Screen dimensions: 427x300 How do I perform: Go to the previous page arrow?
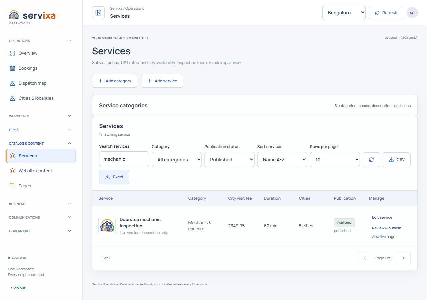pos(365,258)
